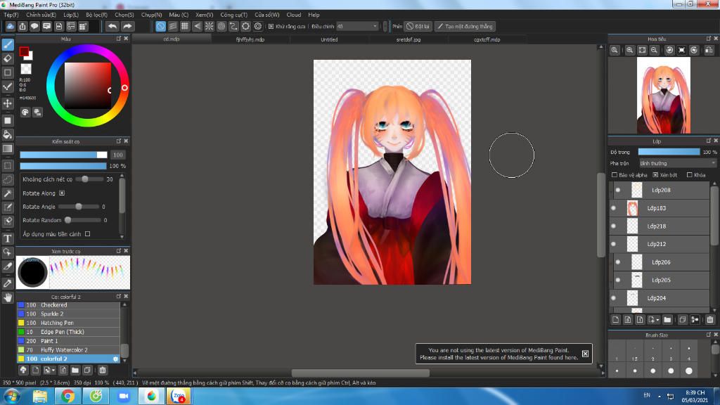This screenshot has height=405, width=720.
Task: Open Xem(V) view menu
Action: (205, 15)
